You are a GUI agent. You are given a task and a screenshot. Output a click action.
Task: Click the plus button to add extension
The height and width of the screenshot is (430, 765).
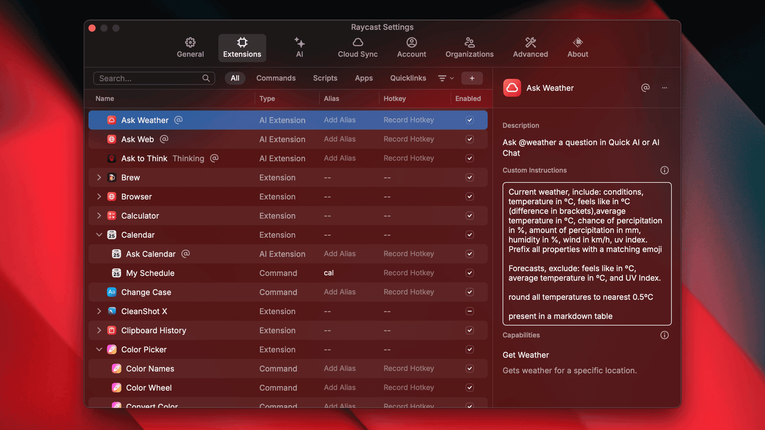point(472,78)
